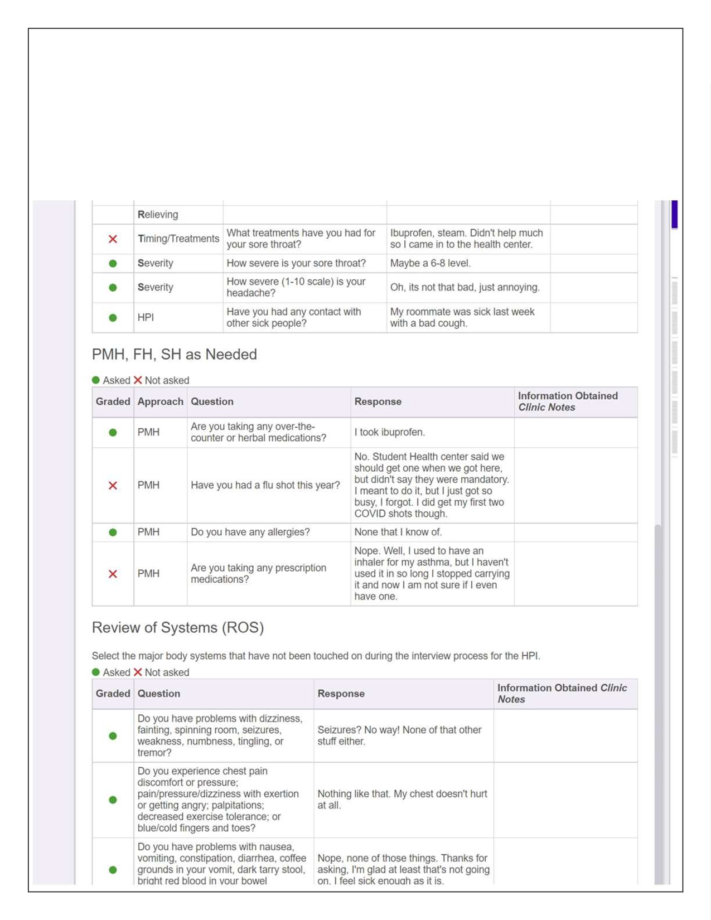This screenshot has width=711, height=920.
Task: Click 'Do you have any allergies?' question
Action: point(250,532)
